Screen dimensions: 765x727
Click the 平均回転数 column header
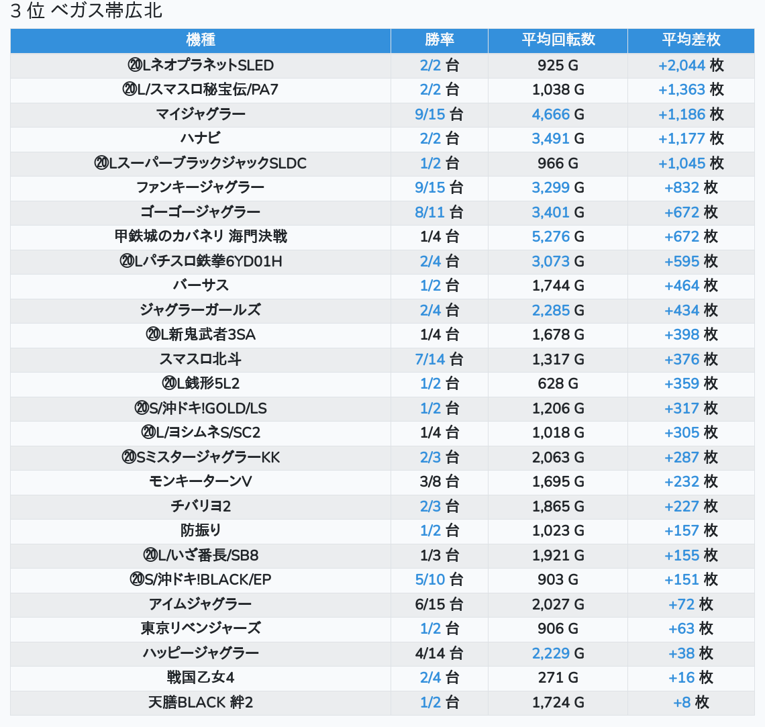click(558, 40)
